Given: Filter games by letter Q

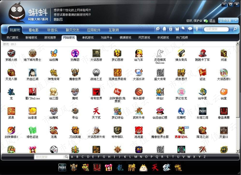Looking at the screenshot, I should click(x=157, y=157).
